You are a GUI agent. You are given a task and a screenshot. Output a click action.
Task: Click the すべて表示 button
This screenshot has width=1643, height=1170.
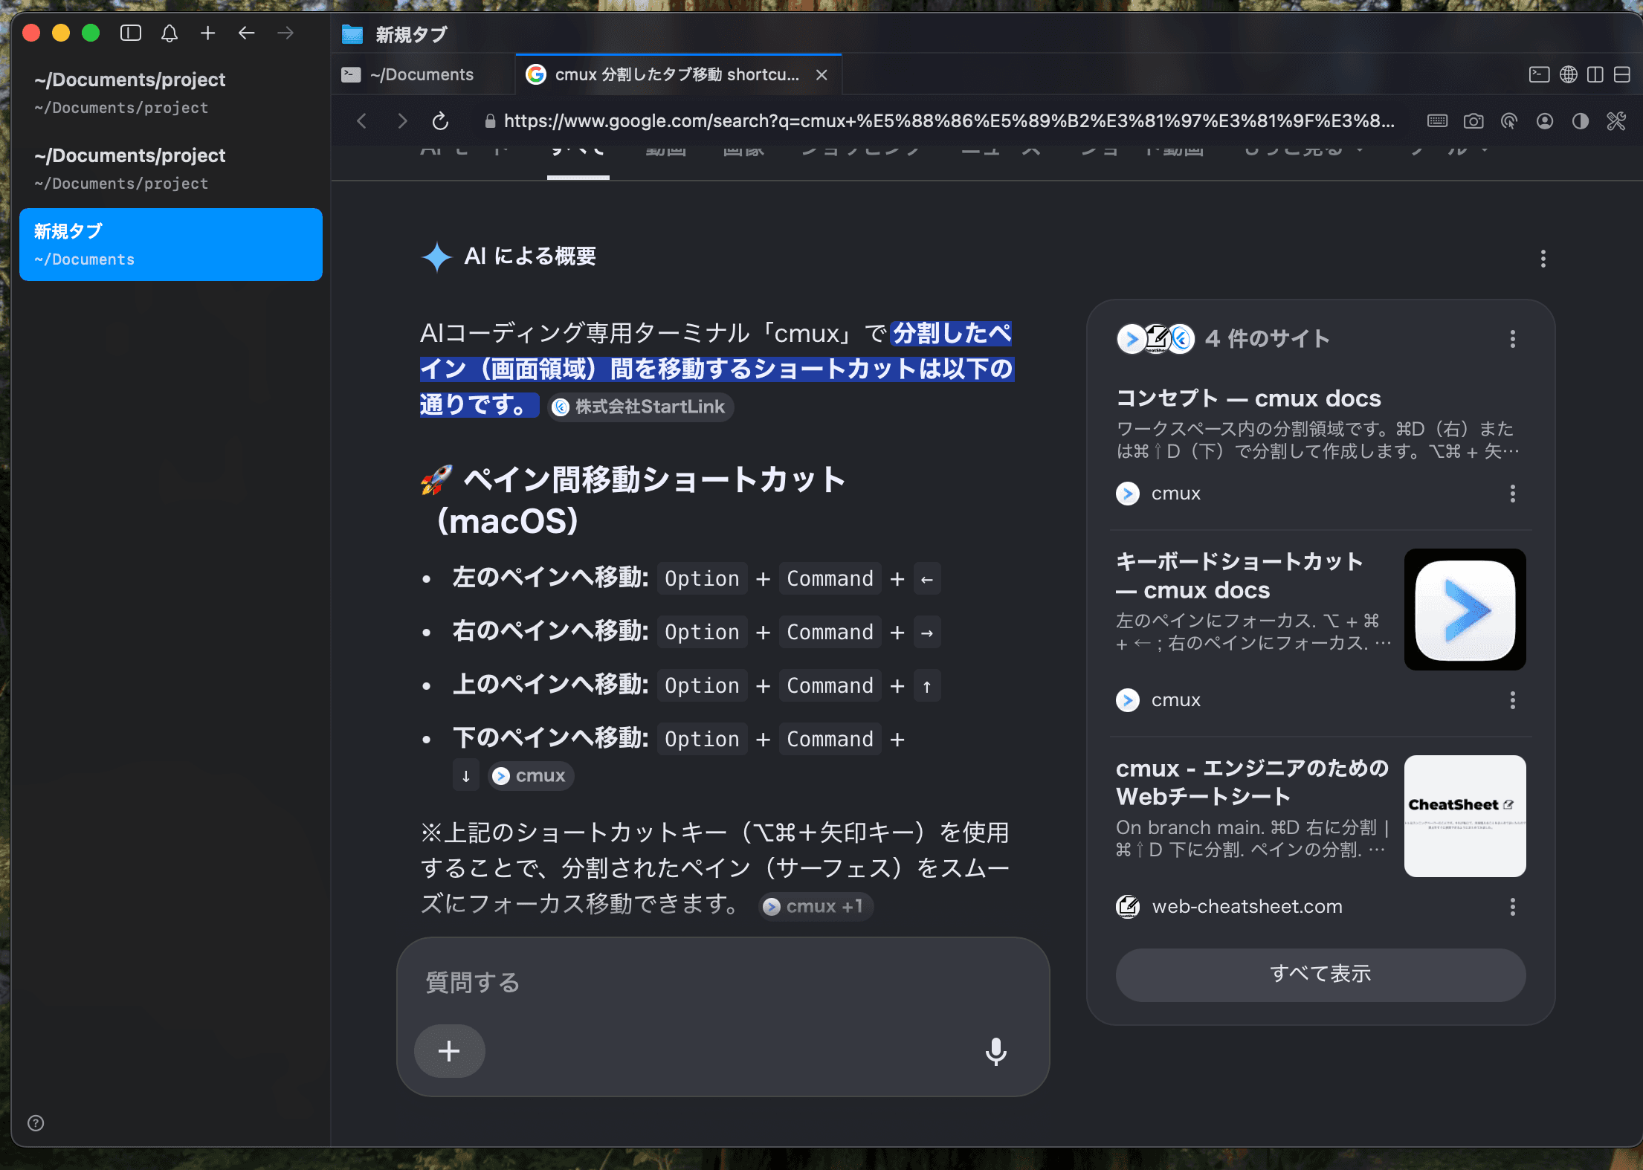[1320, 974]
